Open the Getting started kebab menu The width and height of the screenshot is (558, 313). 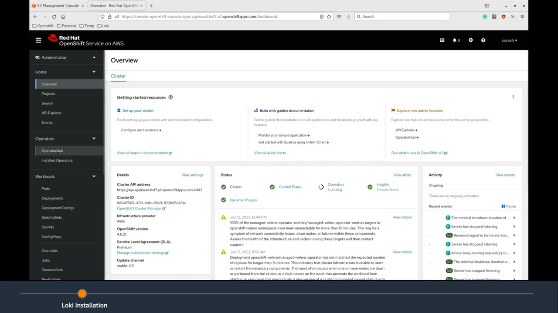tap(513, 97)
